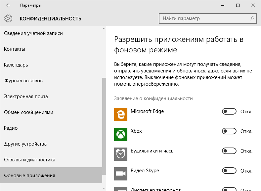261x191 pixels.
Task: Click sidebar scrollbar up arrow
Action: (x=104, y=28)
